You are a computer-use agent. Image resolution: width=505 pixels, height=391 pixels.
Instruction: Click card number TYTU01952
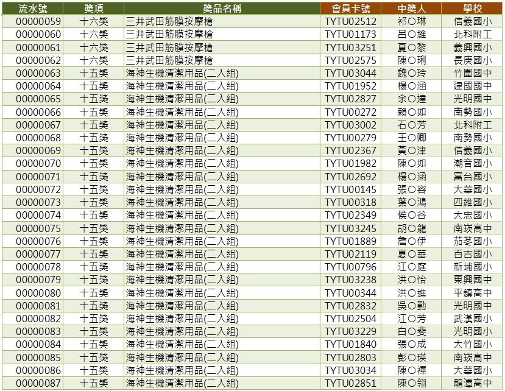[x=350, y=86]
